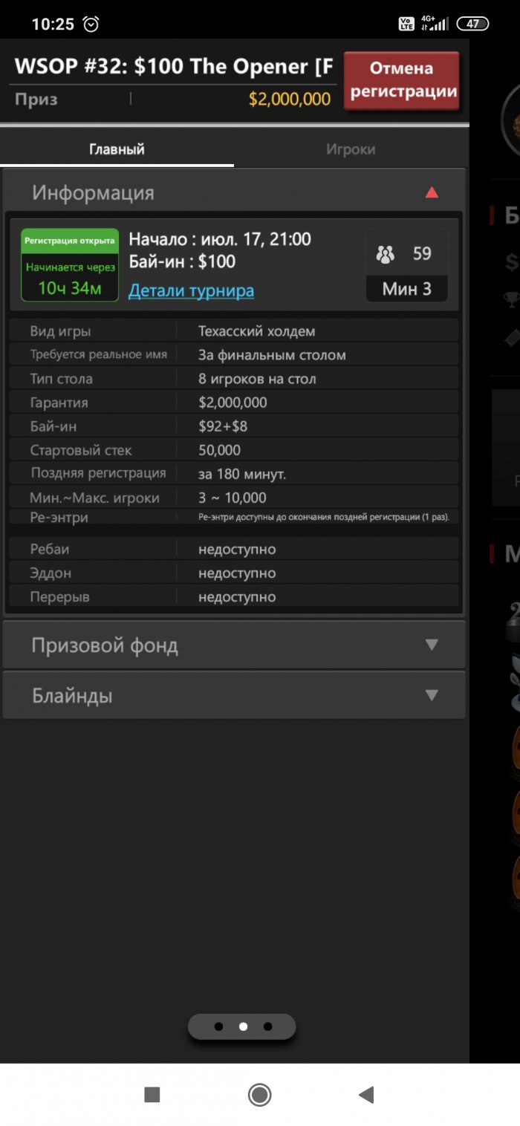520x1126 pixels.
Task: Tap the Android recent apps square button
Action: point(152,1094)
